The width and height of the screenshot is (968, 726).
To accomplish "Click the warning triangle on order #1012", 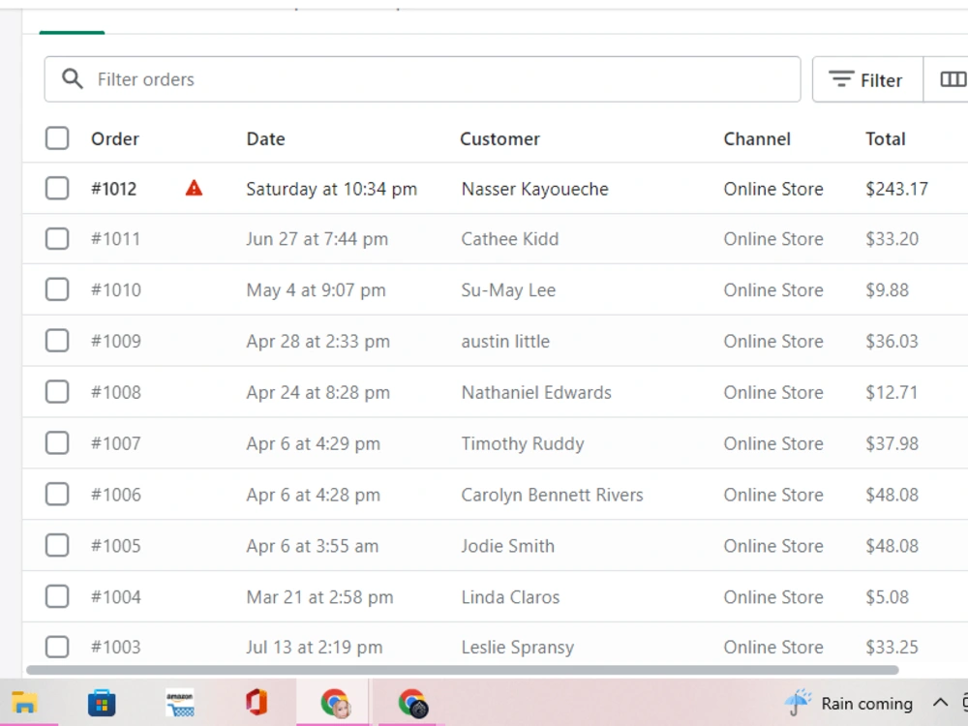I will (194, 188).
